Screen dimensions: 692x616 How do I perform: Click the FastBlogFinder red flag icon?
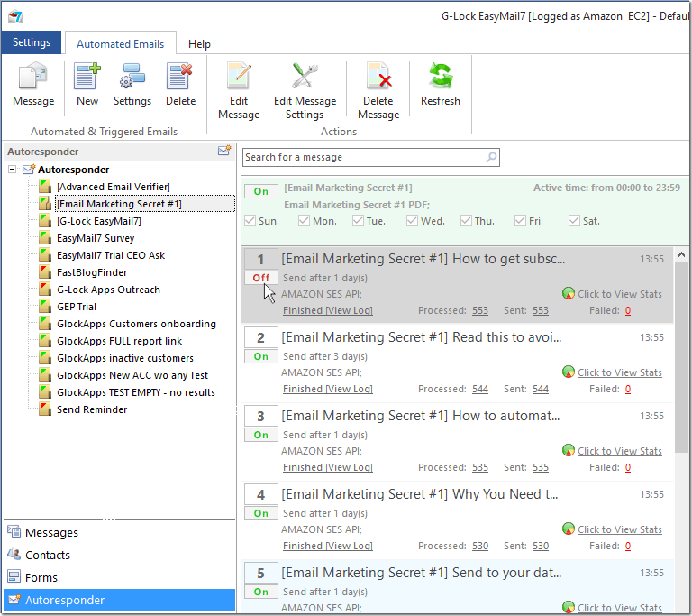point(45,272)
